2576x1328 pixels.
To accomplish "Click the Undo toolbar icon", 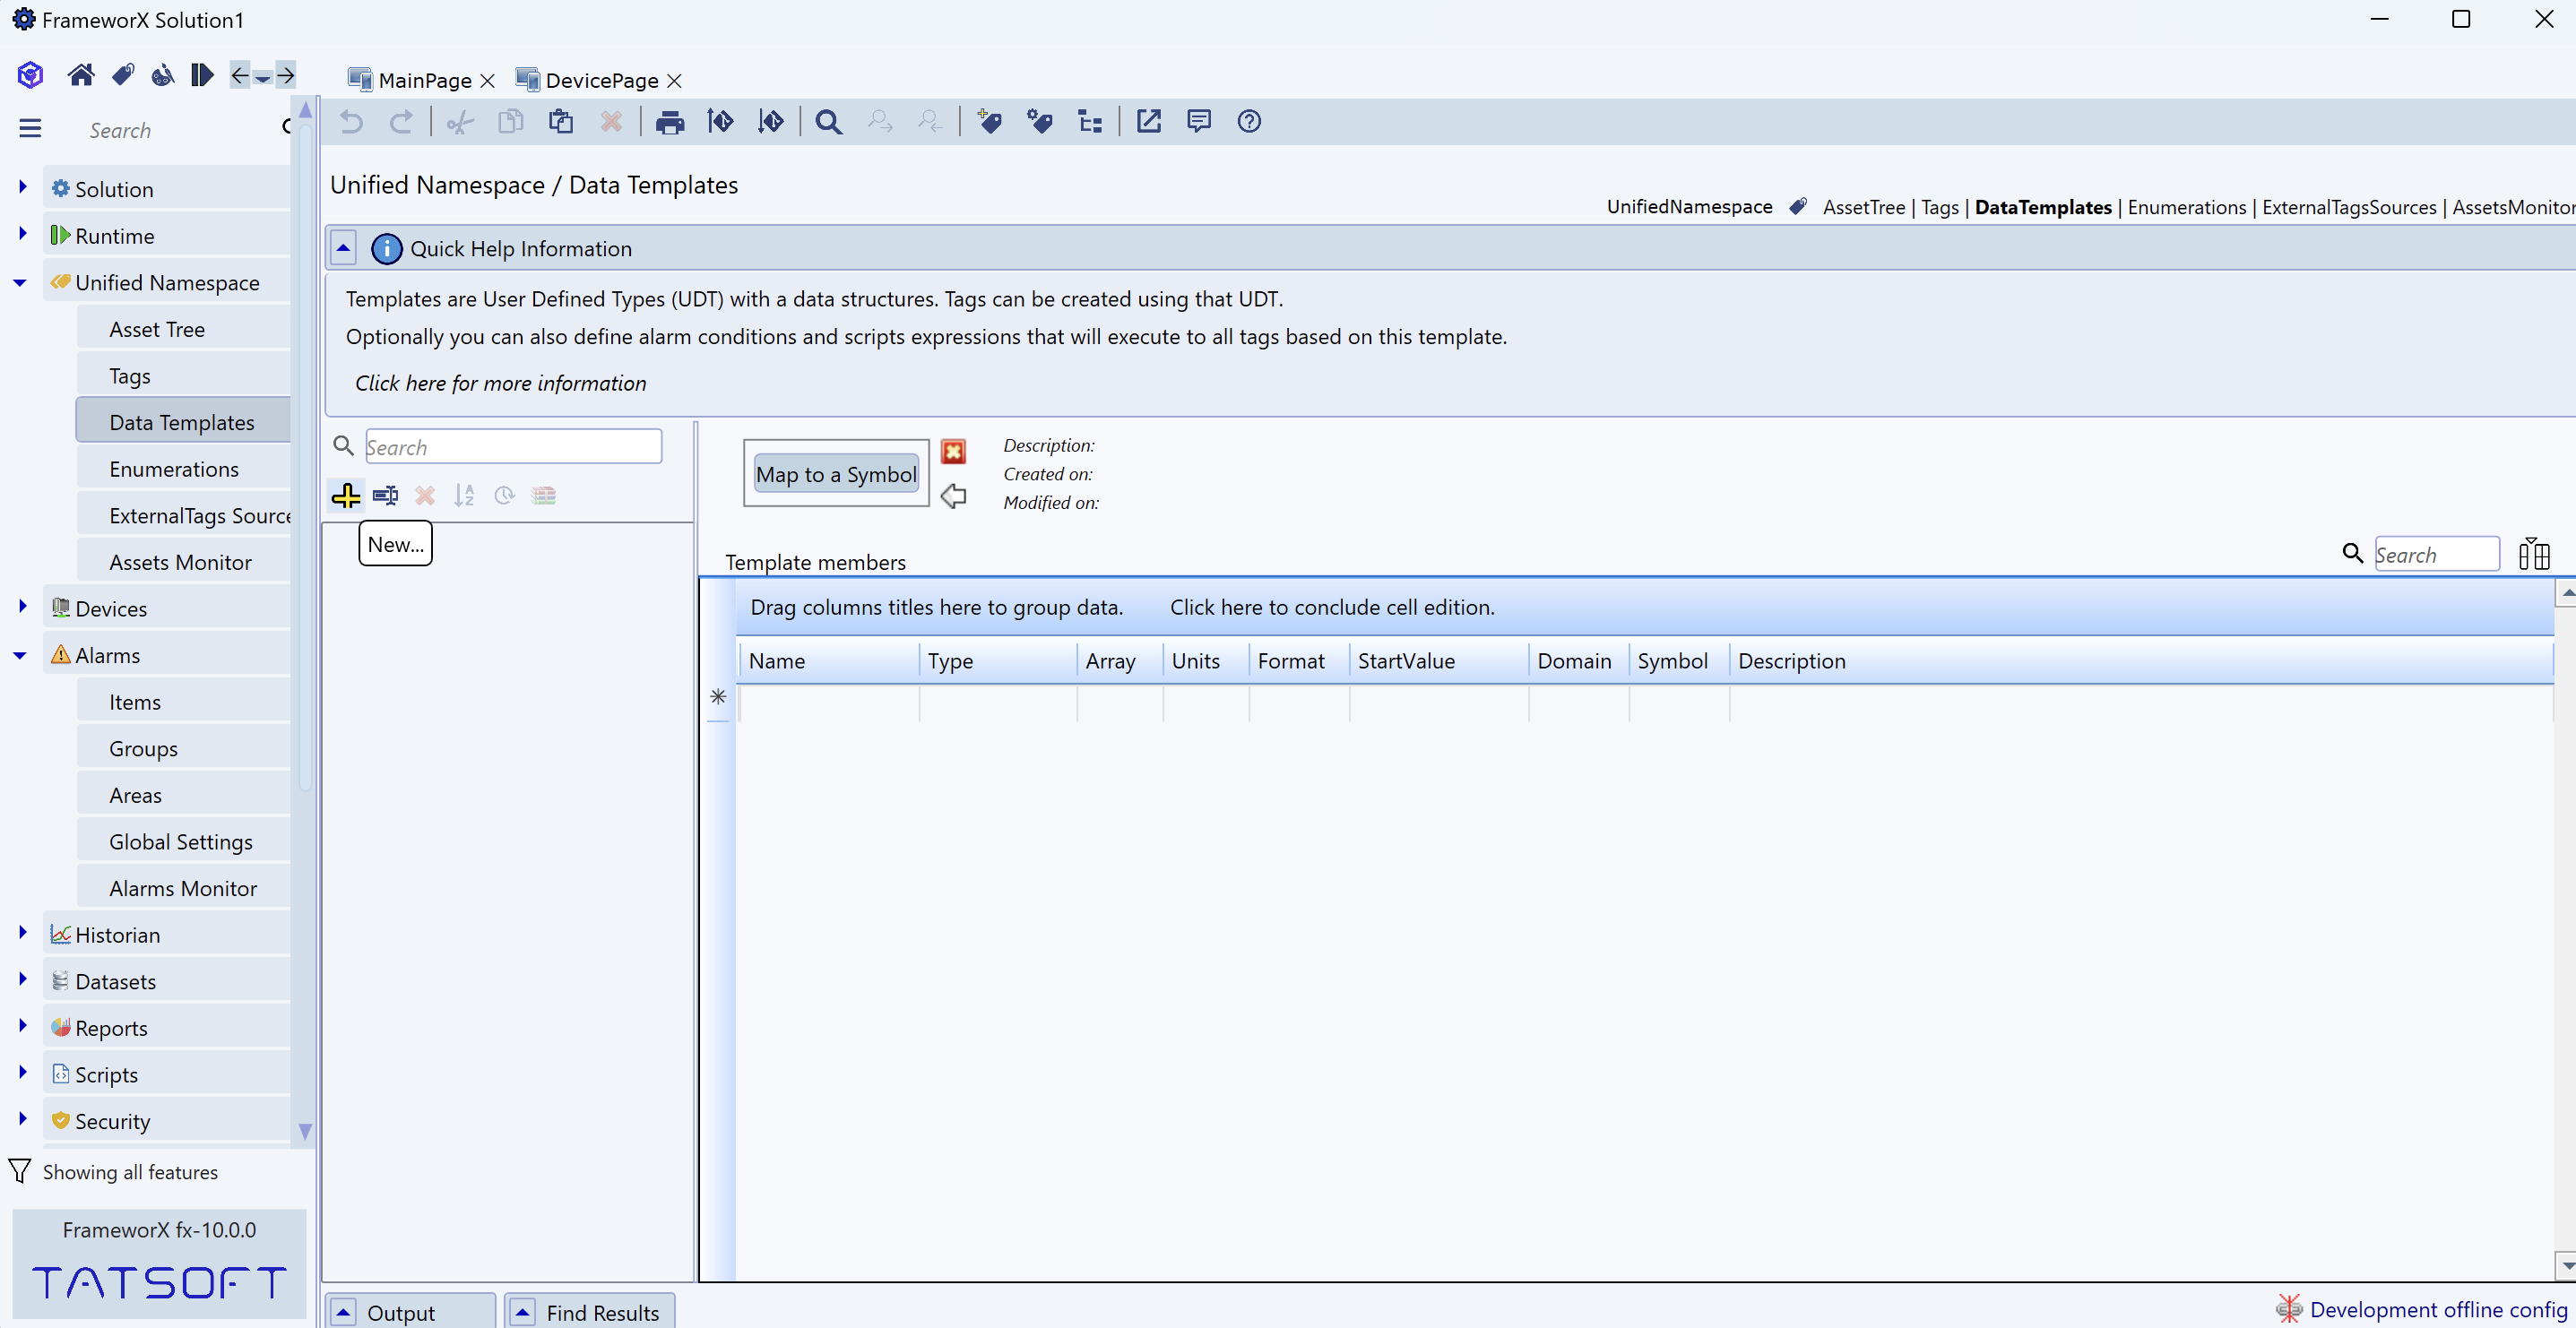I will 351,122.
